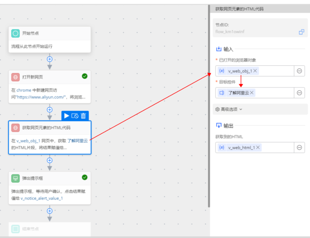The image size is (310, 238).
Task: Click the https://www.aliyun.com/ link
Action: point(41,97)
